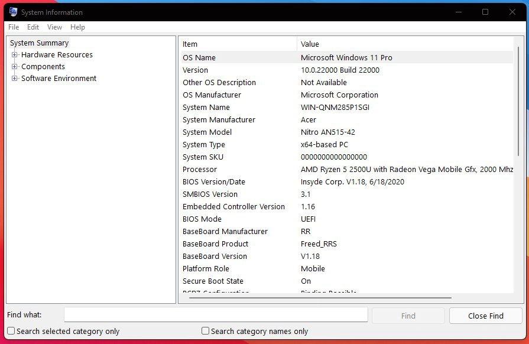Open the File menu

coord(14,27)
